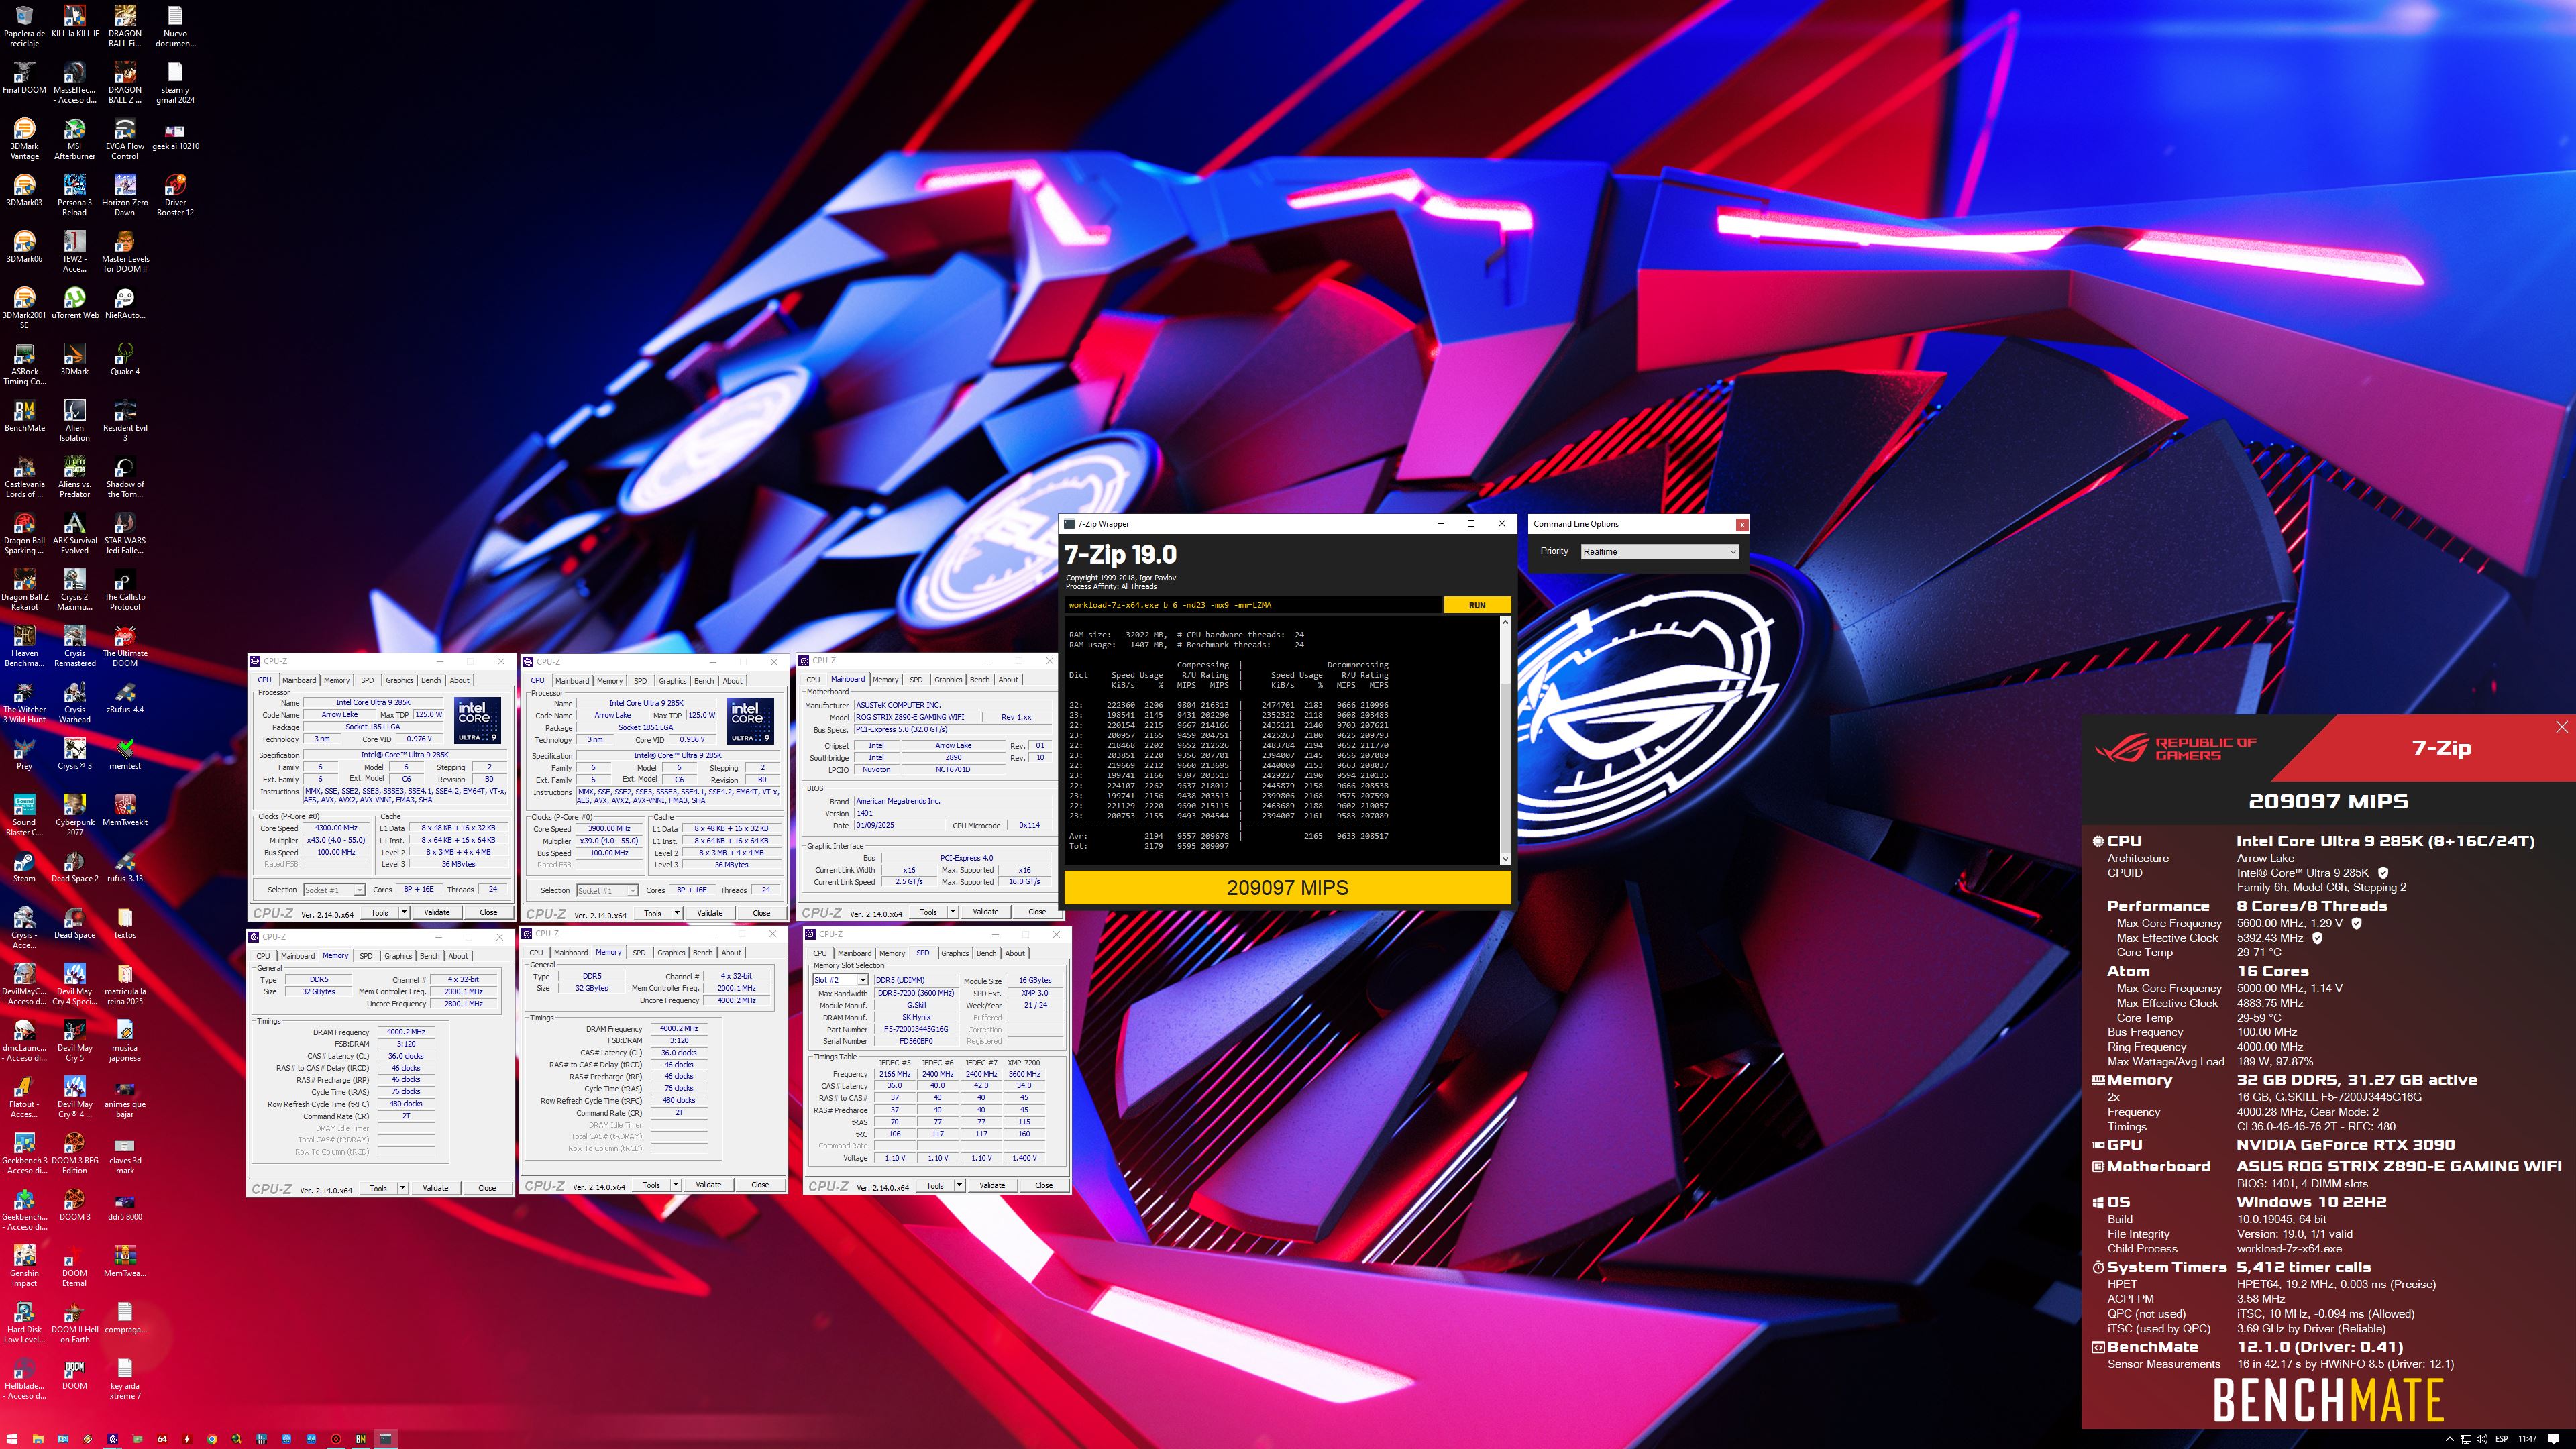The image size is (2576, 1449).
Task: Expand Tools arrow in the 4300 MHz CPU-Z window
Action: (404, 912)
